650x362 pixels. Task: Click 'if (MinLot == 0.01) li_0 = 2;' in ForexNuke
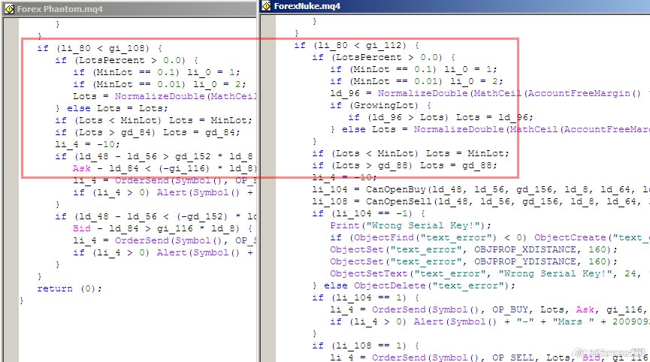point(416,81)
